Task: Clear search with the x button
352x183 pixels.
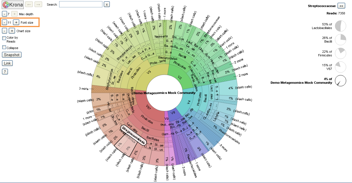Action: point(106,5)
